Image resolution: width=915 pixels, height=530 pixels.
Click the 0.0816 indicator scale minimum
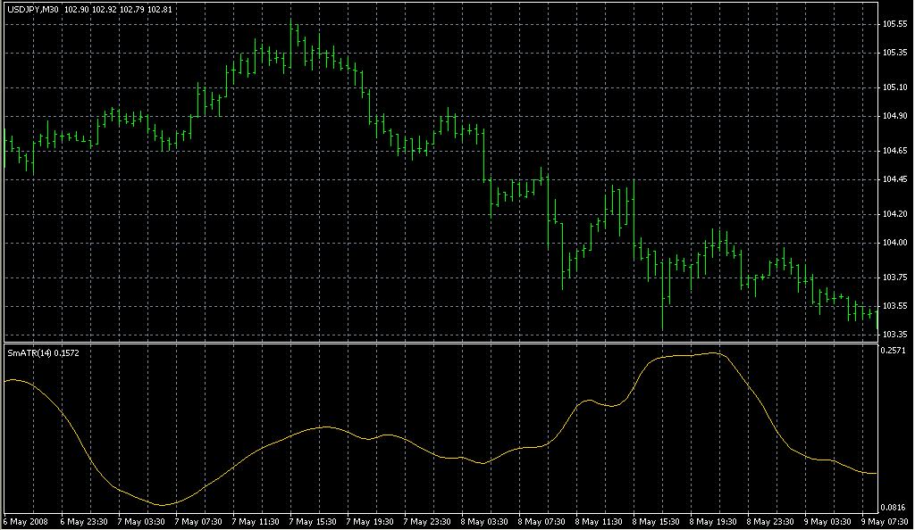[x=894, y=507]
